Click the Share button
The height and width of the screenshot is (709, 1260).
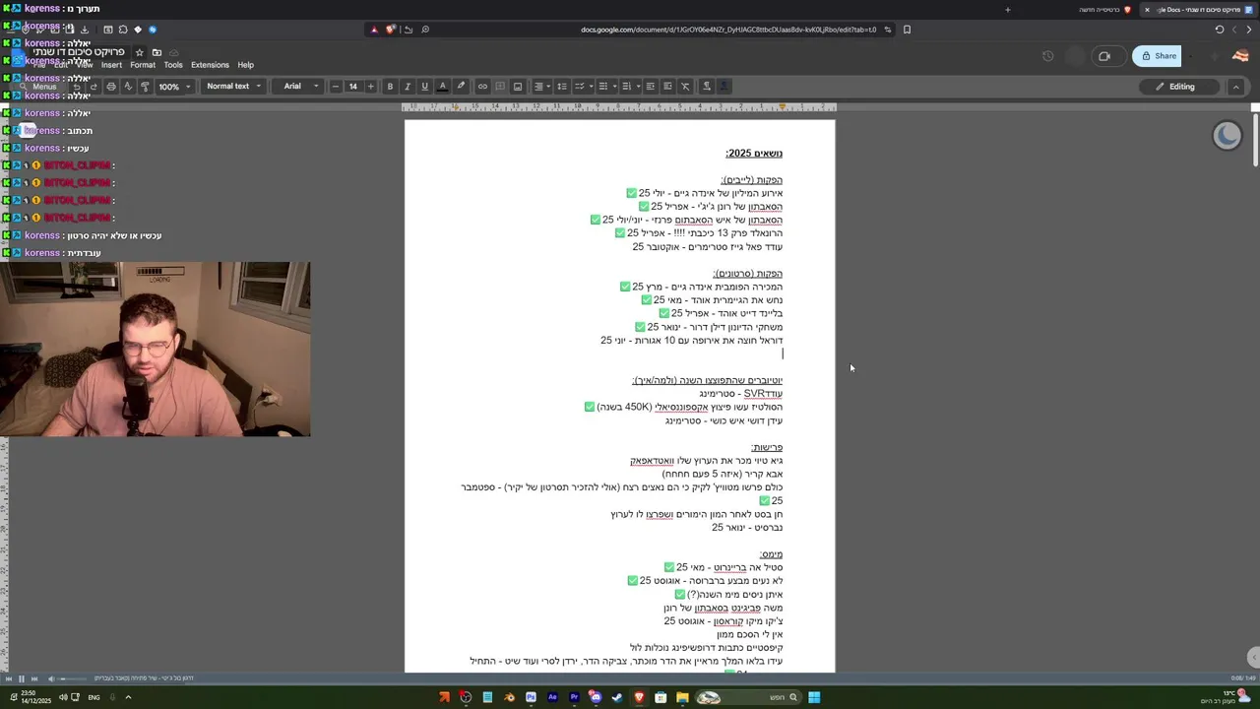1157,56
